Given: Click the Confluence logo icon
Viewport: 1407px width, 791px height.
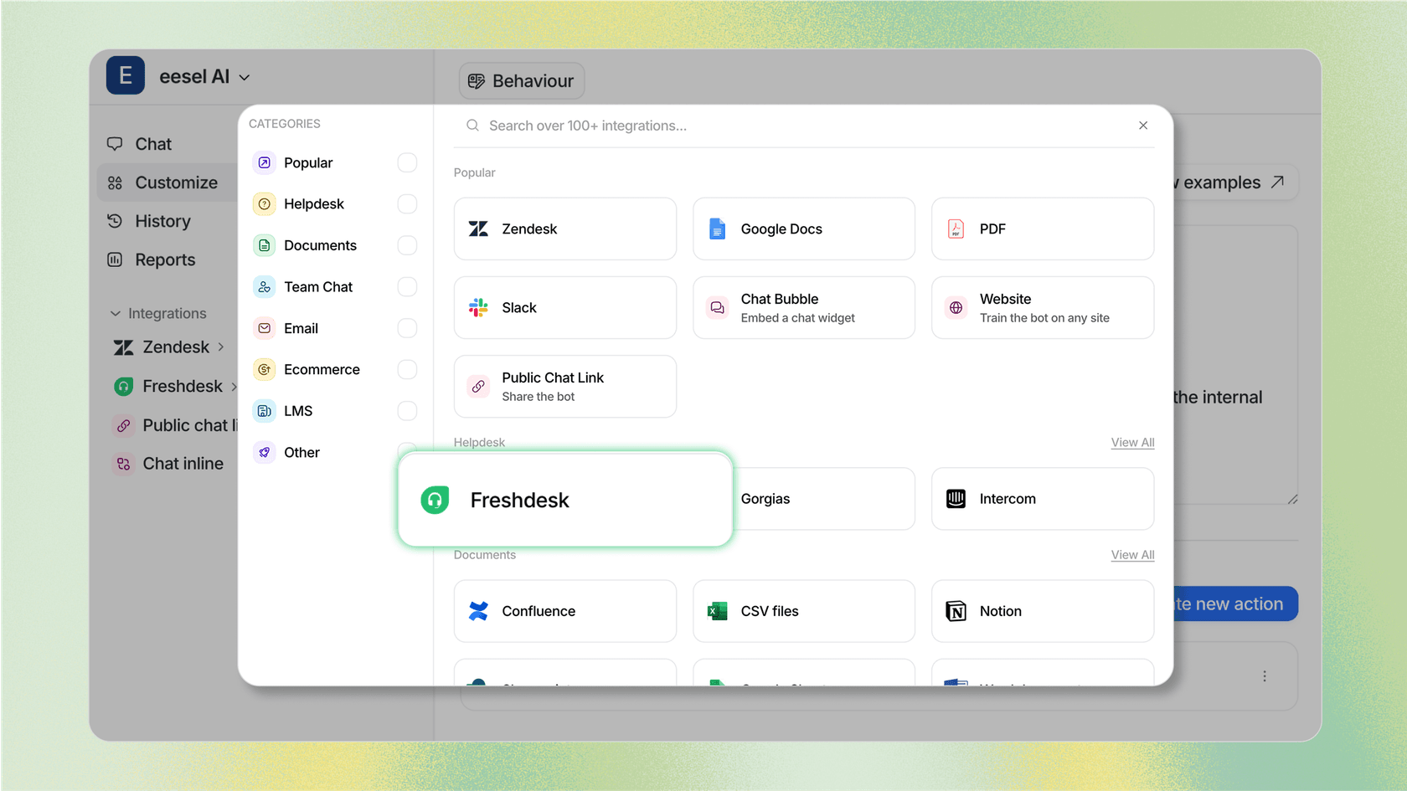Looking at the screenshot, I should (478, 611).
